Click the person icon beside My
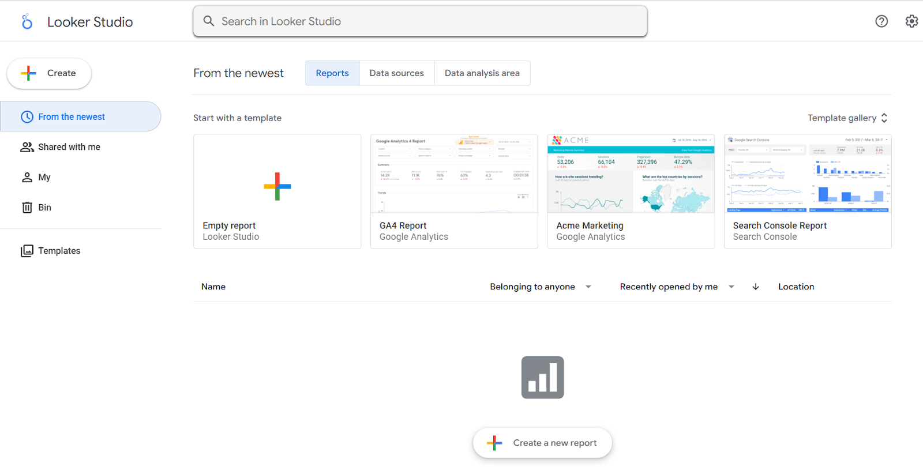Viewport: 923px width, 467px height. click(x=27, y=177)
